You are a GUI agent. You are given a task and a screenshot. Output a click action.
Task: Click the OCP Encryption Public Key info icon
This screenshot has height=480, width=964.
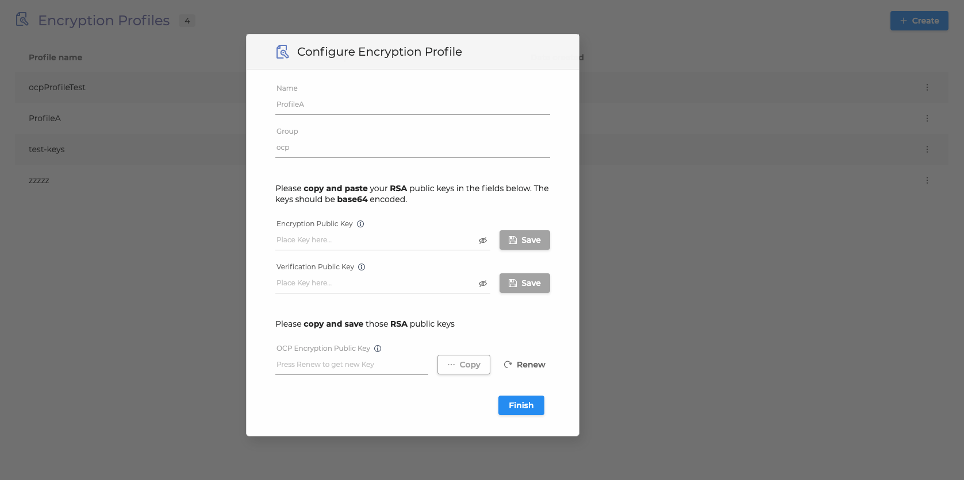pos(378,349)
